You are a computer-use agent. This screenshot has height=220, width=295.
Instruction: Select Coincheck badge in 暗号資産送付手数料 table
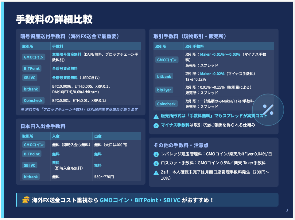click(x=33, y=101)
